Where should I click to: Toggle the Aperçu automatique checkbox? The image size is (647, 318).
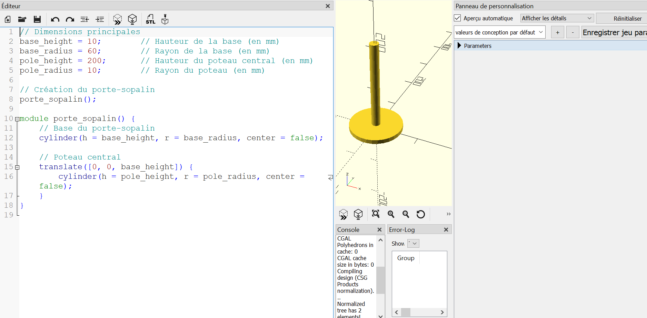click(x=457, y=18)
